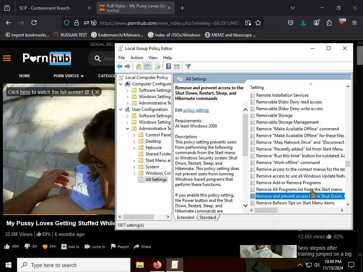Click Import bookmarks in the bookmarks bar

(x=27, y=35)
